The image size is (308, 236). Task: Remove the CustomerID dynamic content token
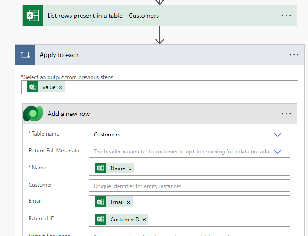pyautogui.click(x=144, y=220)
